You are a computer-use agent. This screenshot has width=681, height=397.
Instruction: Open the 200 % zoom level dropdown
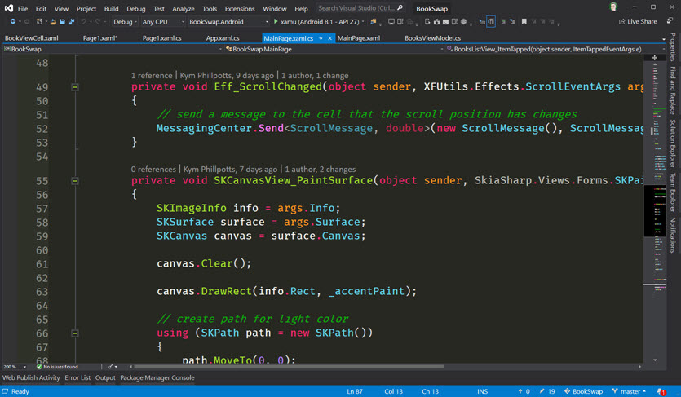[15, 367]
